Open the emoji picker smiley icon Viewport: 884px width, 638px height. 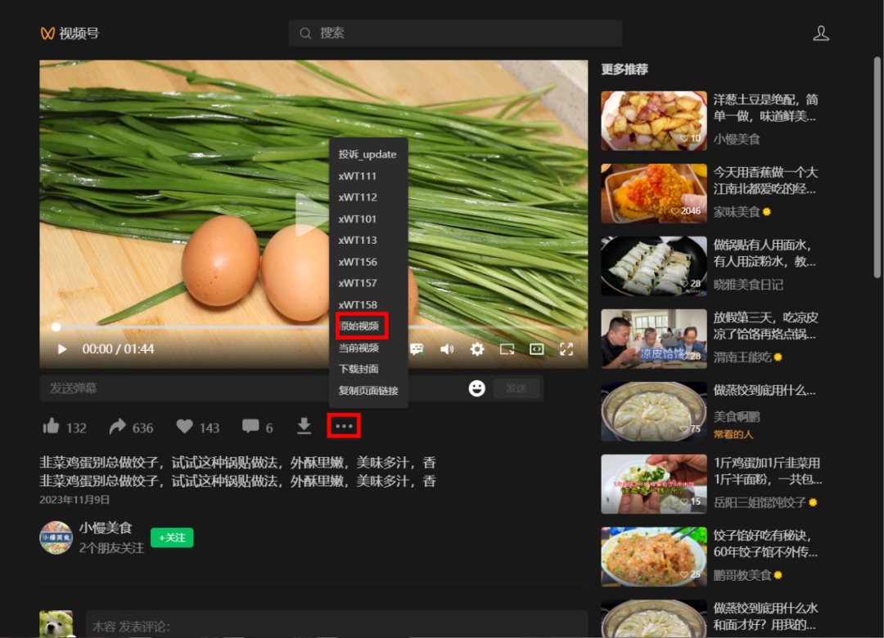pos(477,389)
